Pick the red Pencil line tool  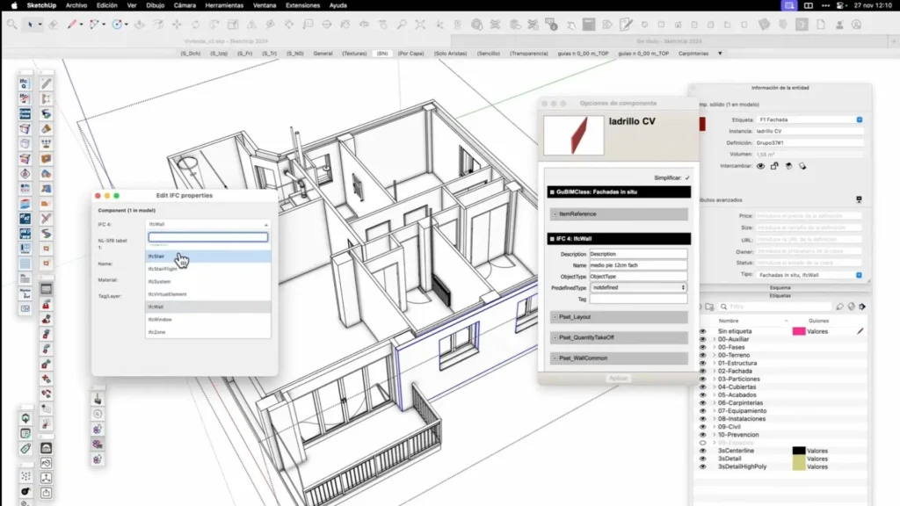[x=72, y=25]
